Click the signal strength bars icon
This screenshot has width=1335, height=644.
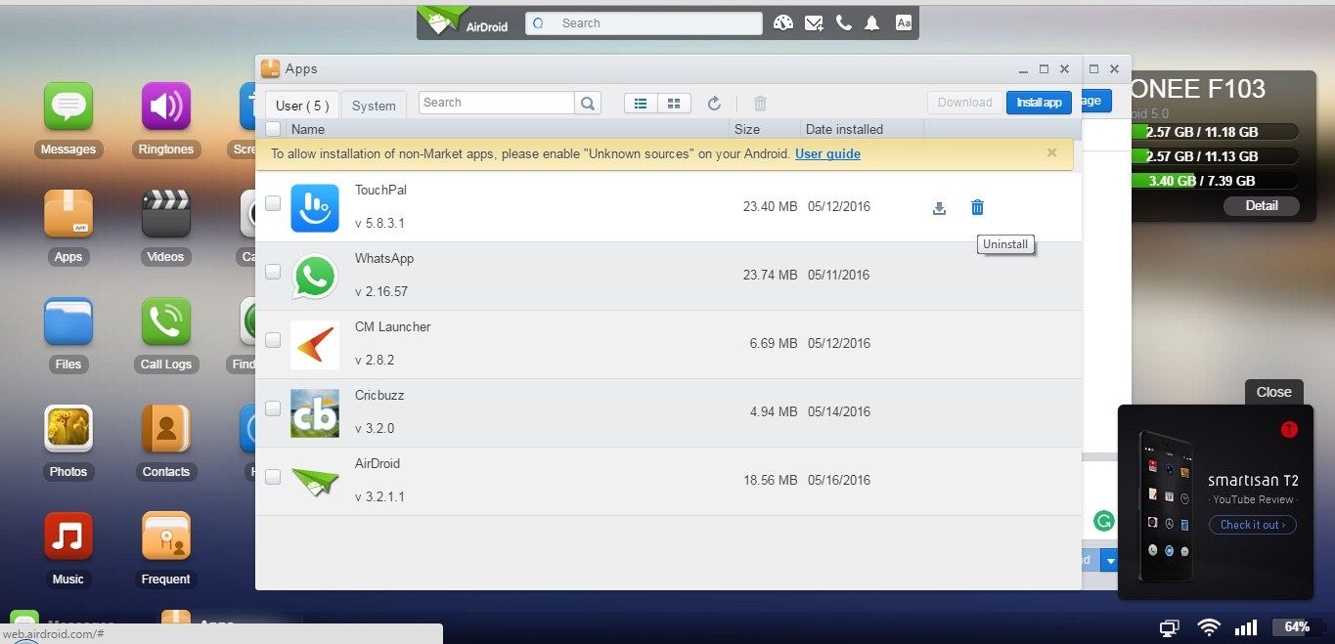point(1246,627)
